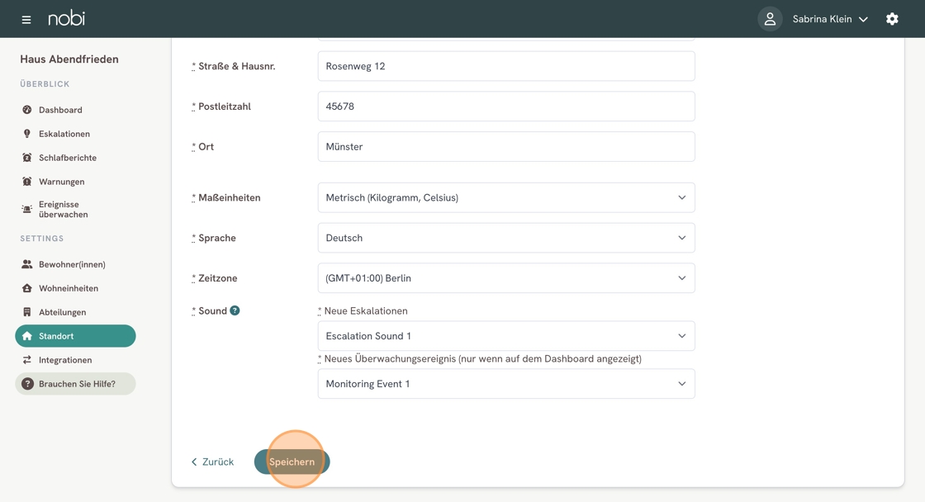Click the Bewohner(innen) people icon
The height and width of the screenshot is (502, 925).
(27, 264)
